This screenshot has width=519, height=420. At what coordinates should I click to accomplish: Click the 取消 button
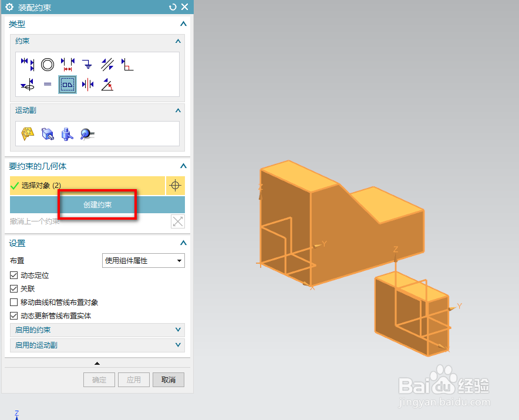coord(168,380)
